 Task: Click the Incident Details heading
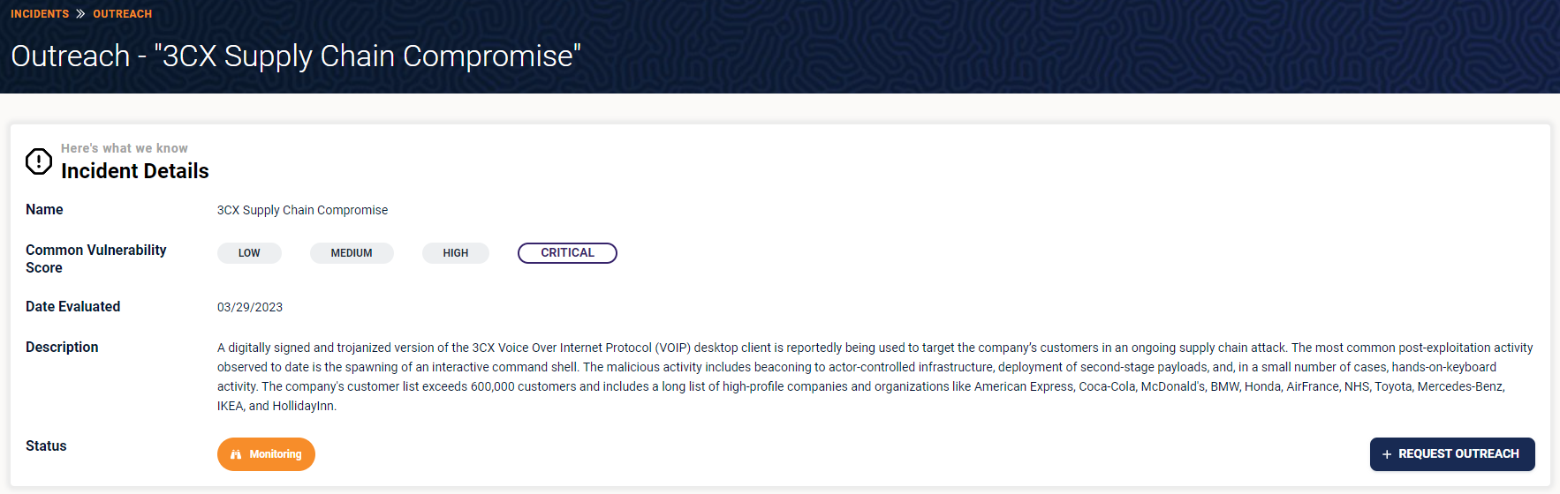[135, 171]
